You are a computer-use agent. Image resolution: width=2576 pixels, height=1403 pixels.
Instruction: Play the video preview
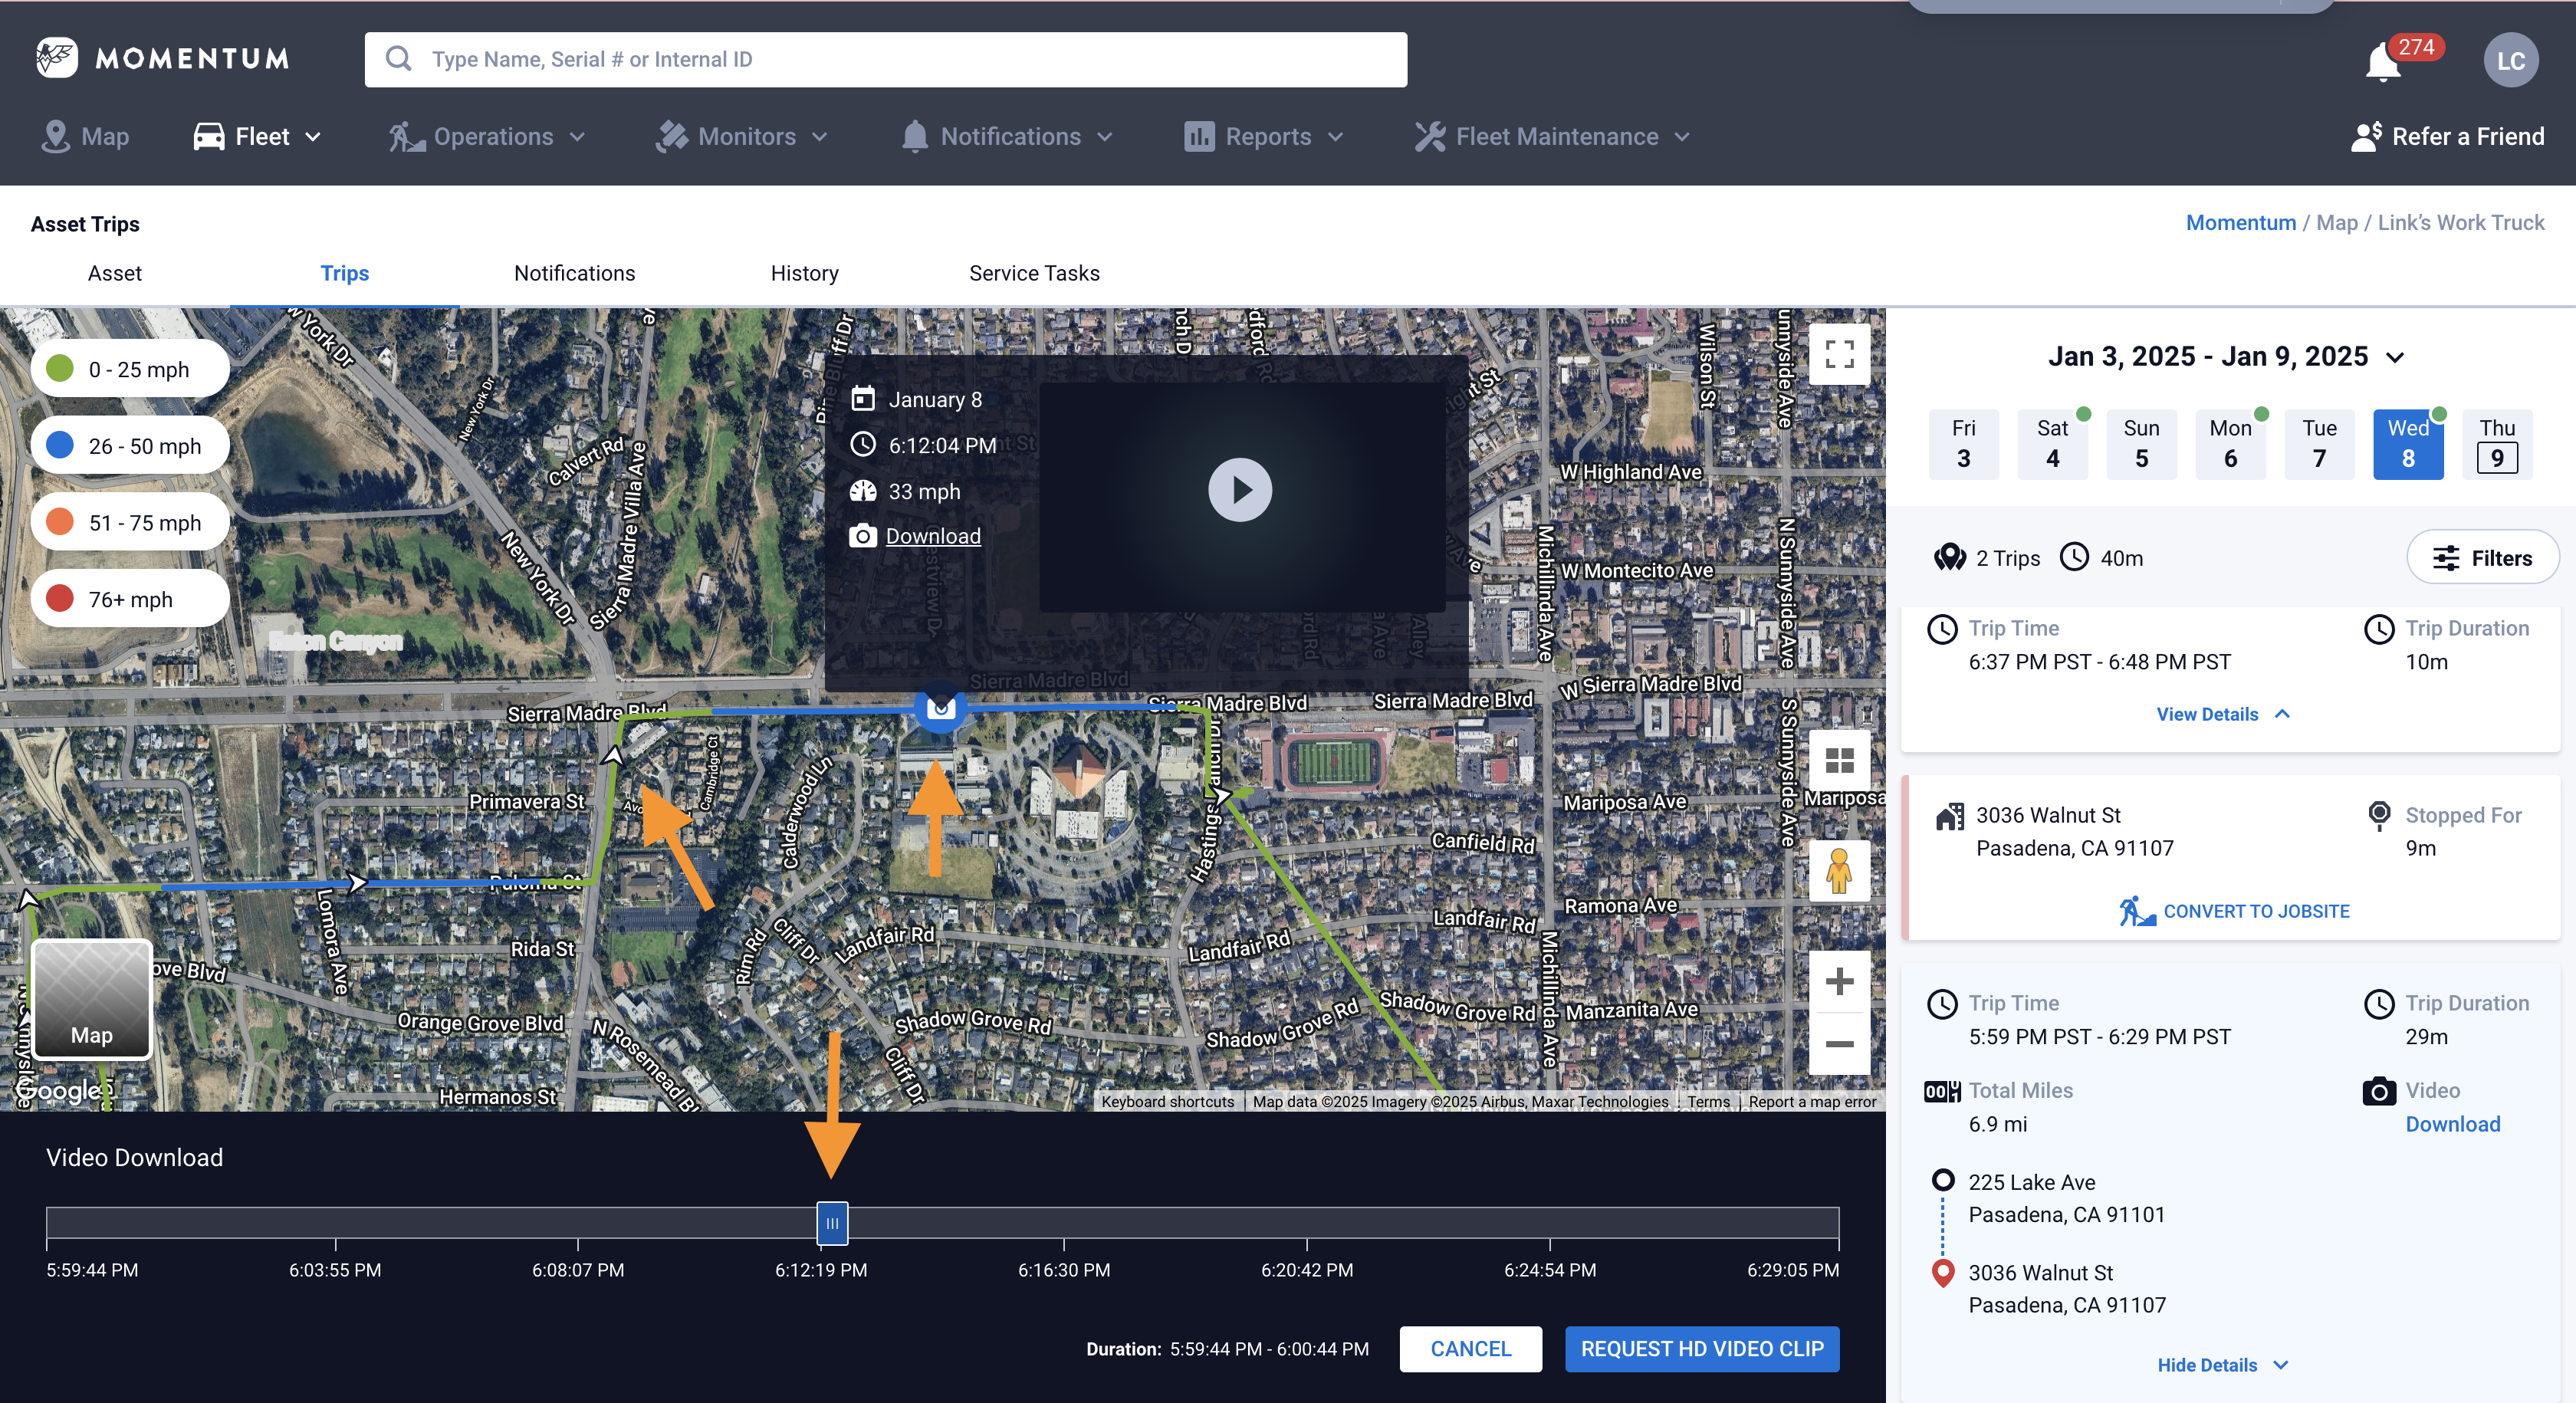coord(1239,490)
